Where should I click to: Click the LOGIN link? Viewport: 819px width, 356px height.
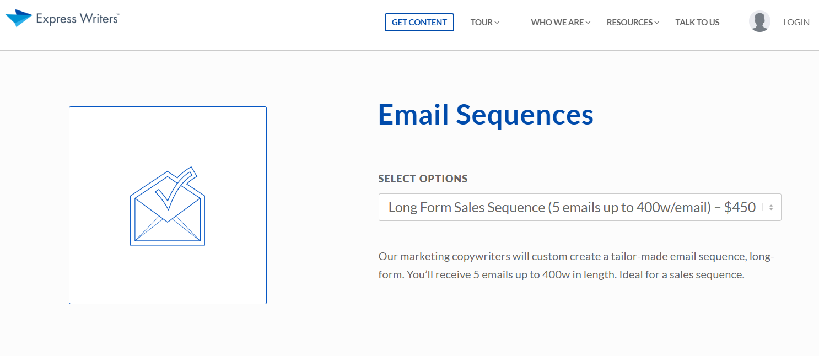pyautogui.click(x=796, y=23)
